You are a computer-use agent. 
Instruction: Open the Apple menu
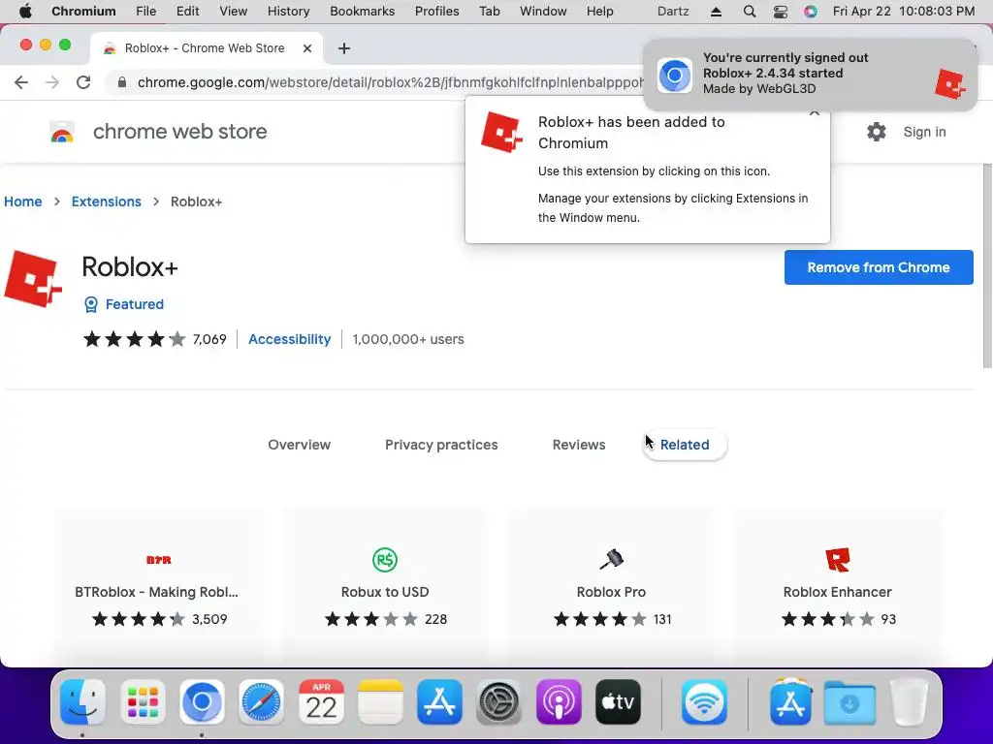click(25, 12)
